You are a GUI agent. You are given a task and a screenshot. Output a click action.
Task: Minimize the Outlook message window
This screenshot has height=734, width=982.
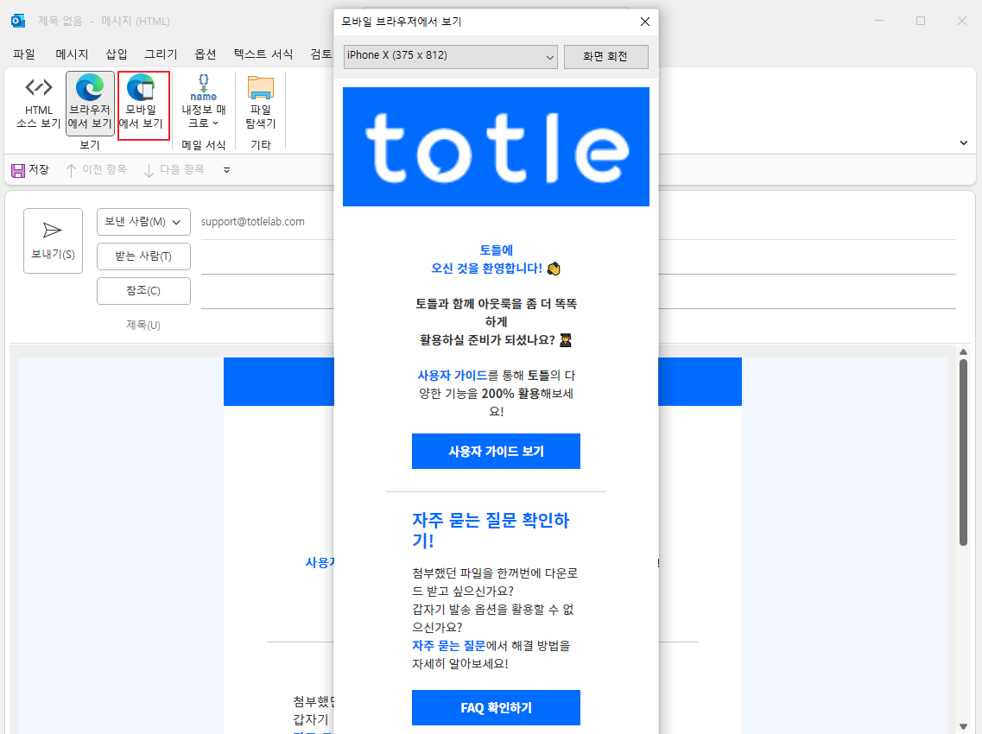[x=879, y=21]
